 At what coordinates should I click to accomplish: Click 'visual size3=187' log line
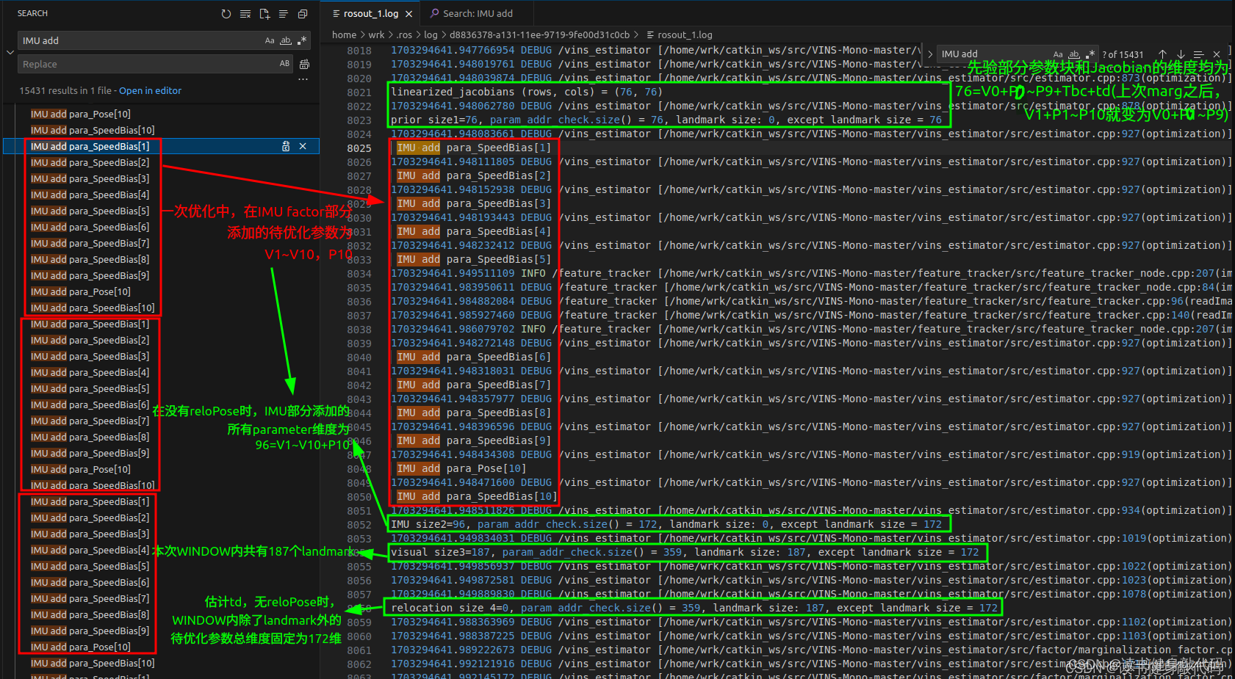click(685, 553)
